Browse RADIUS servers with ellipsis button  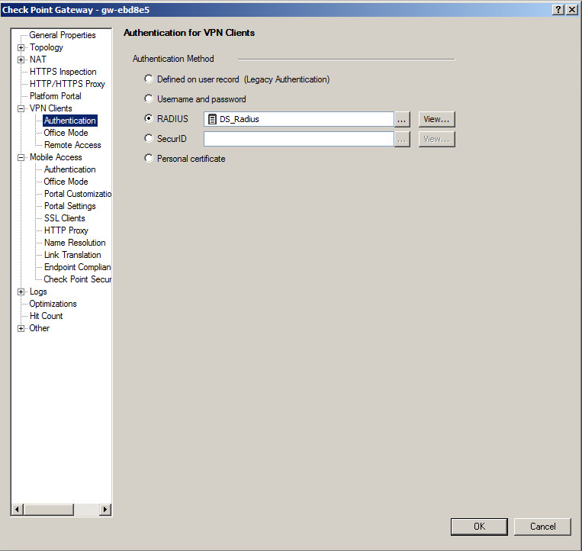click(x=402, y=119)
